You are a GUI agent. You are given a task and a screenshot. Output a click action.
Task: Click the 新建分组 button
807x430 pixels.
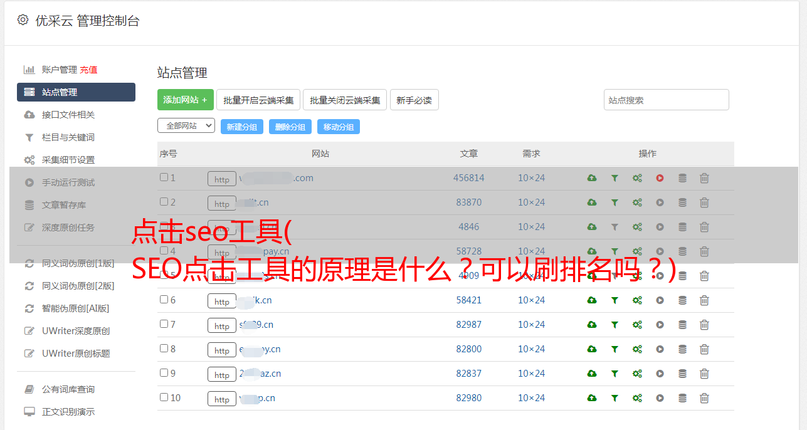241,127
